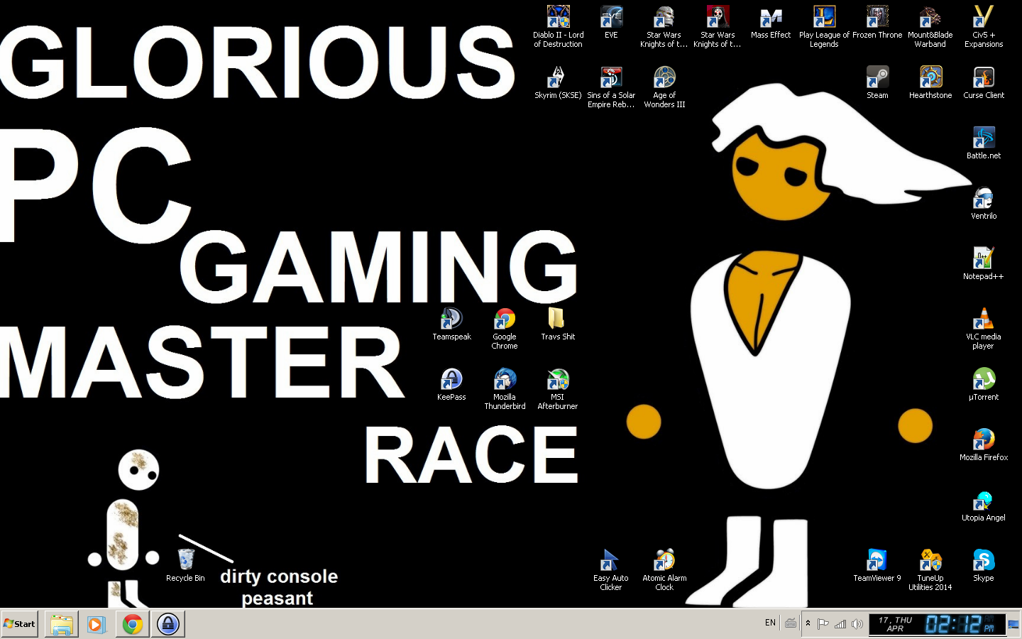Click the keyboard icon beside the language indicator

[x=791, y=623]
